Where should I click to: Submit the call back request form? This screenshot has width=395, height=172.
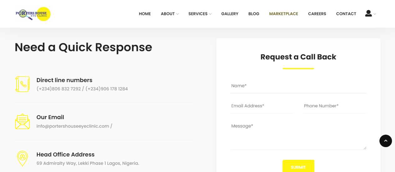298,166
